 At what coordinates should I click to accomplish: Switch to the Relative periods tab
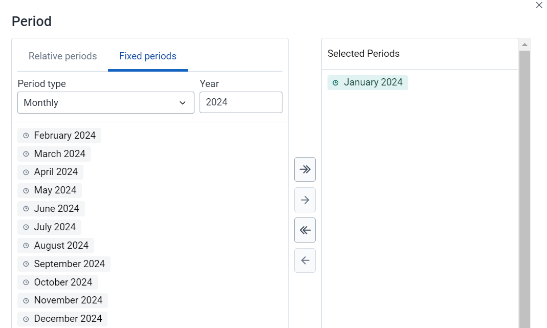click(x=62, y=56)
